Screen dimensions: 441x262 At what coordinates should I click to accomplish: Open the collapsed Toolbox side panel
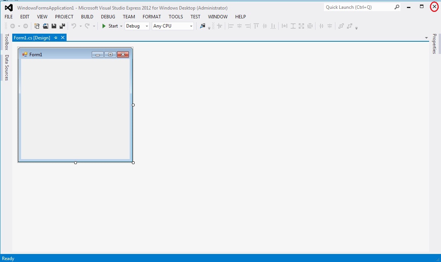click(6, 42)
